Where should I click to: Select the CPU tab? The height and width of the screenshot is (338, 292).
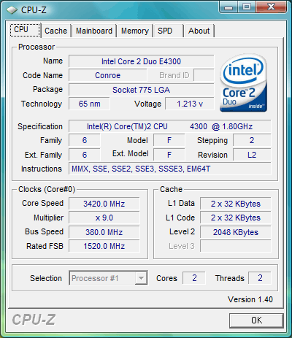[x=25, y=30]
